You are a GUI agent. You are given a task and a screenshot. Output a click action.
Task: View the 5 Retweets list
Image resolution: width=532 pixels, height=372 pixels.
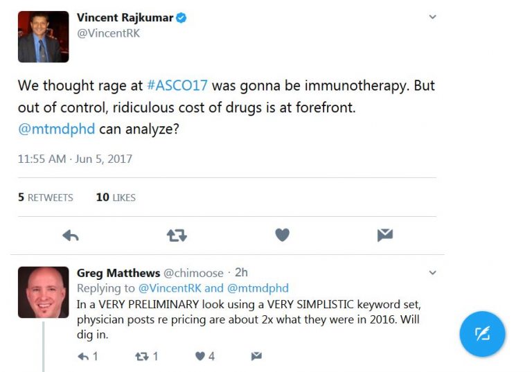coord(46,197)
